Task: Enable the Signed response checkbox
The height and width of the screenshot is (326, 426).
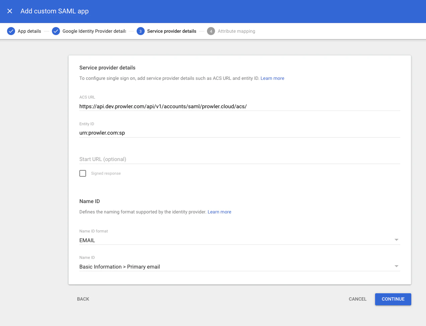Action: click(x=82, y=173)
